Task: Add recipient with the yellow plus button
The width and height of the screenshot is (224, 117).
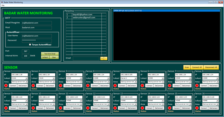Action: (x=102, y=58)
